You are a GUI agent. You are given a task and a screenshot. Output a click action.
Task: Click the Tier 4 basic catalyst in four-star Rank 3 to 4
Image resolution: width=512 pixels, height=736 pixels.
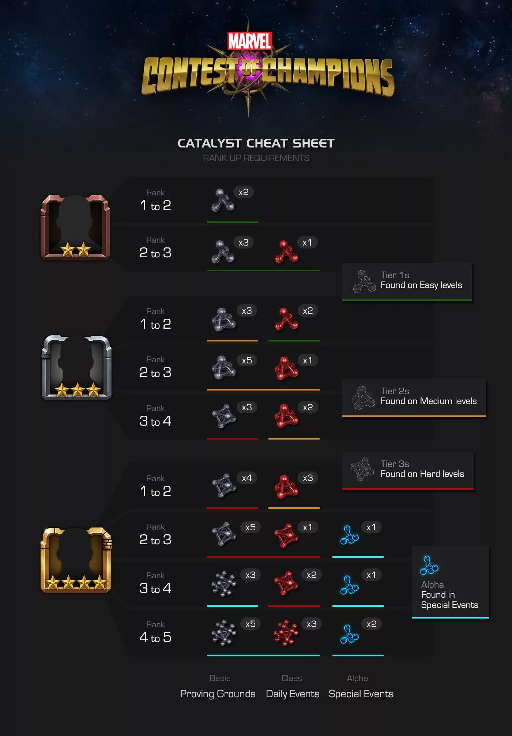[224, 584]
